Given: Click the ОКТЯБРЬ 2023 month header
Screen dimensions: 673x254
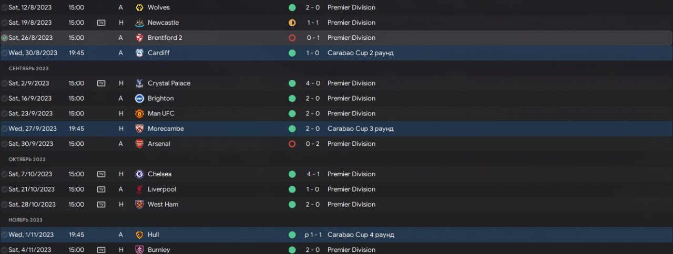Looking at the screenshot, I should pyautogui.click(x=27, y=159).
